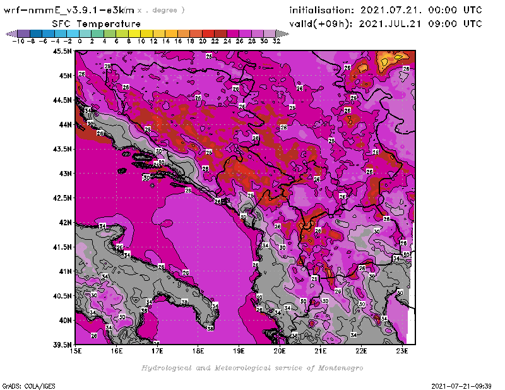Click the dark red 22 to 24 legend swatch
Screen dimensions: 505x390
point(220,33)
